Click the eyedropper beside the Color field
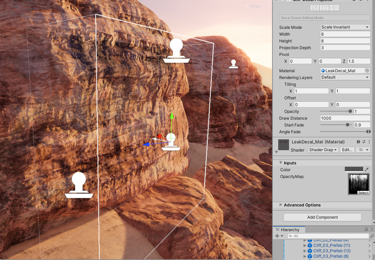This screenshot has height=260, width=375. [x=367, y=169]
